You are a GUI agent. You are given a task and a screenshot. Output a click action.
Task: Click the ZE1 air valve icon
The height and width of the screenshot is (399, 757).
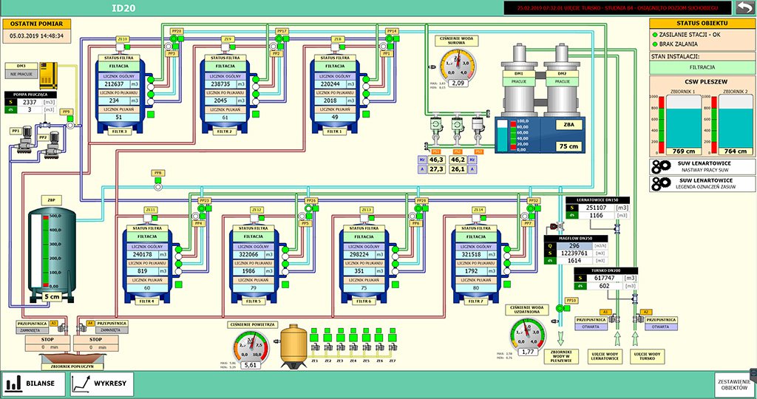click(x=315, y=347)
